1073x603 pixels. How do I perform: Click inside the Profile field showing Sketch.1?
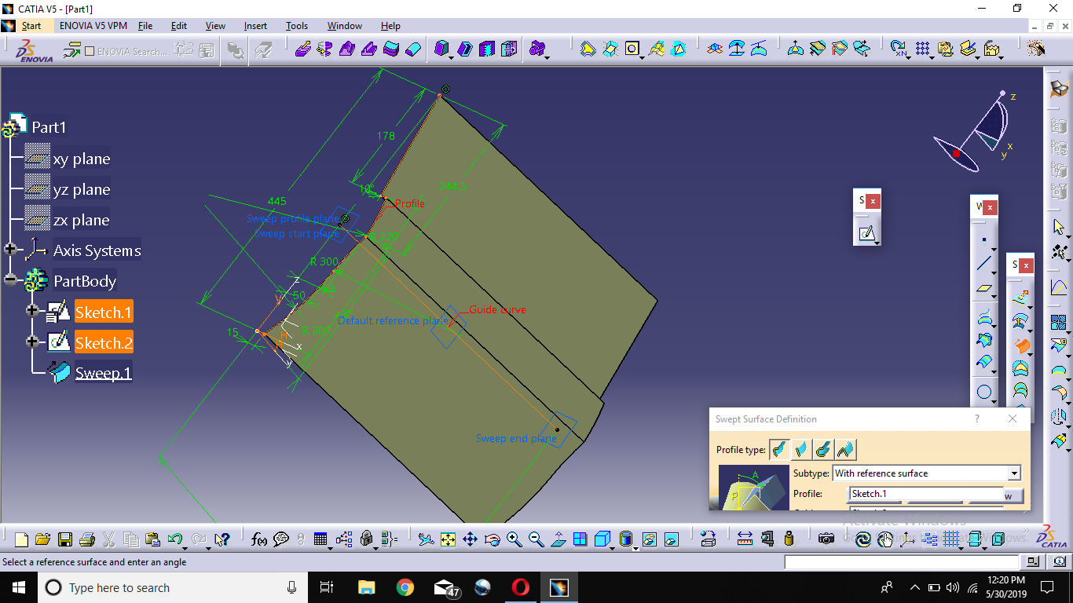925,495
